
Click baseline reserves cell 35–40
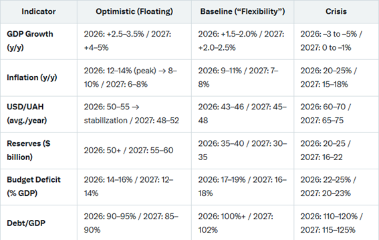click(243, 150)
